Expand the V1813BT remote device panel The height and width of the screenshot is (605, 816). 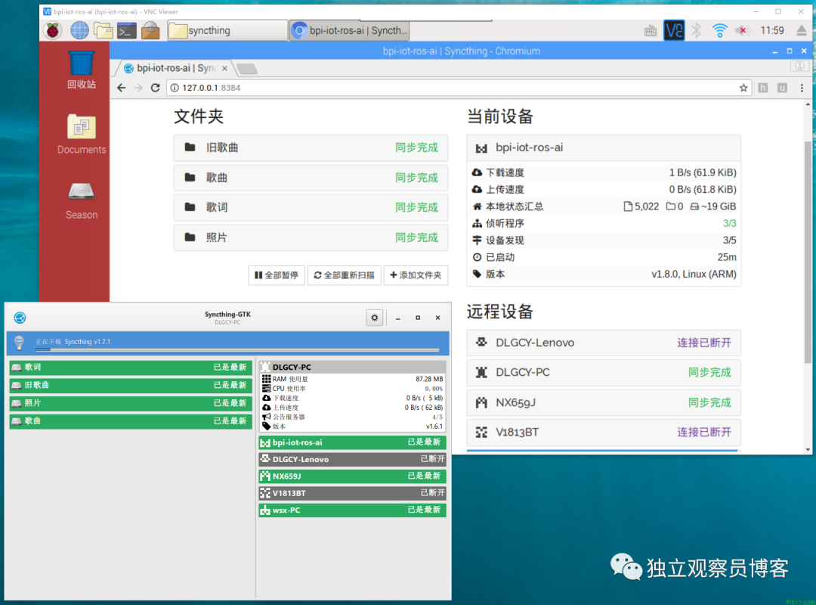[x=604, y=432]
